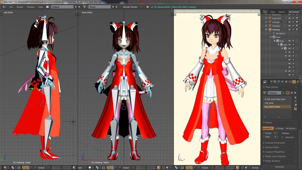Click the PoseLib name field
The image size is (302, 170).
[x=275, y=93]
